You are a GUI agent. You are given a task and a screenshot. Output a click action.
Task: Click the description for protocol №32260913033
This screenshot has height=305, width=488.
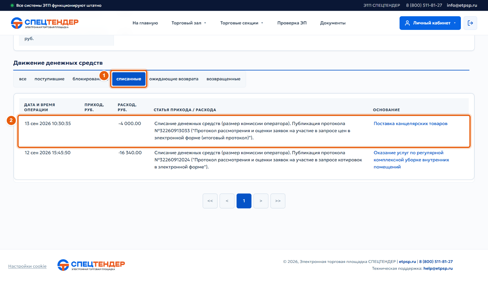pos(252,131)
